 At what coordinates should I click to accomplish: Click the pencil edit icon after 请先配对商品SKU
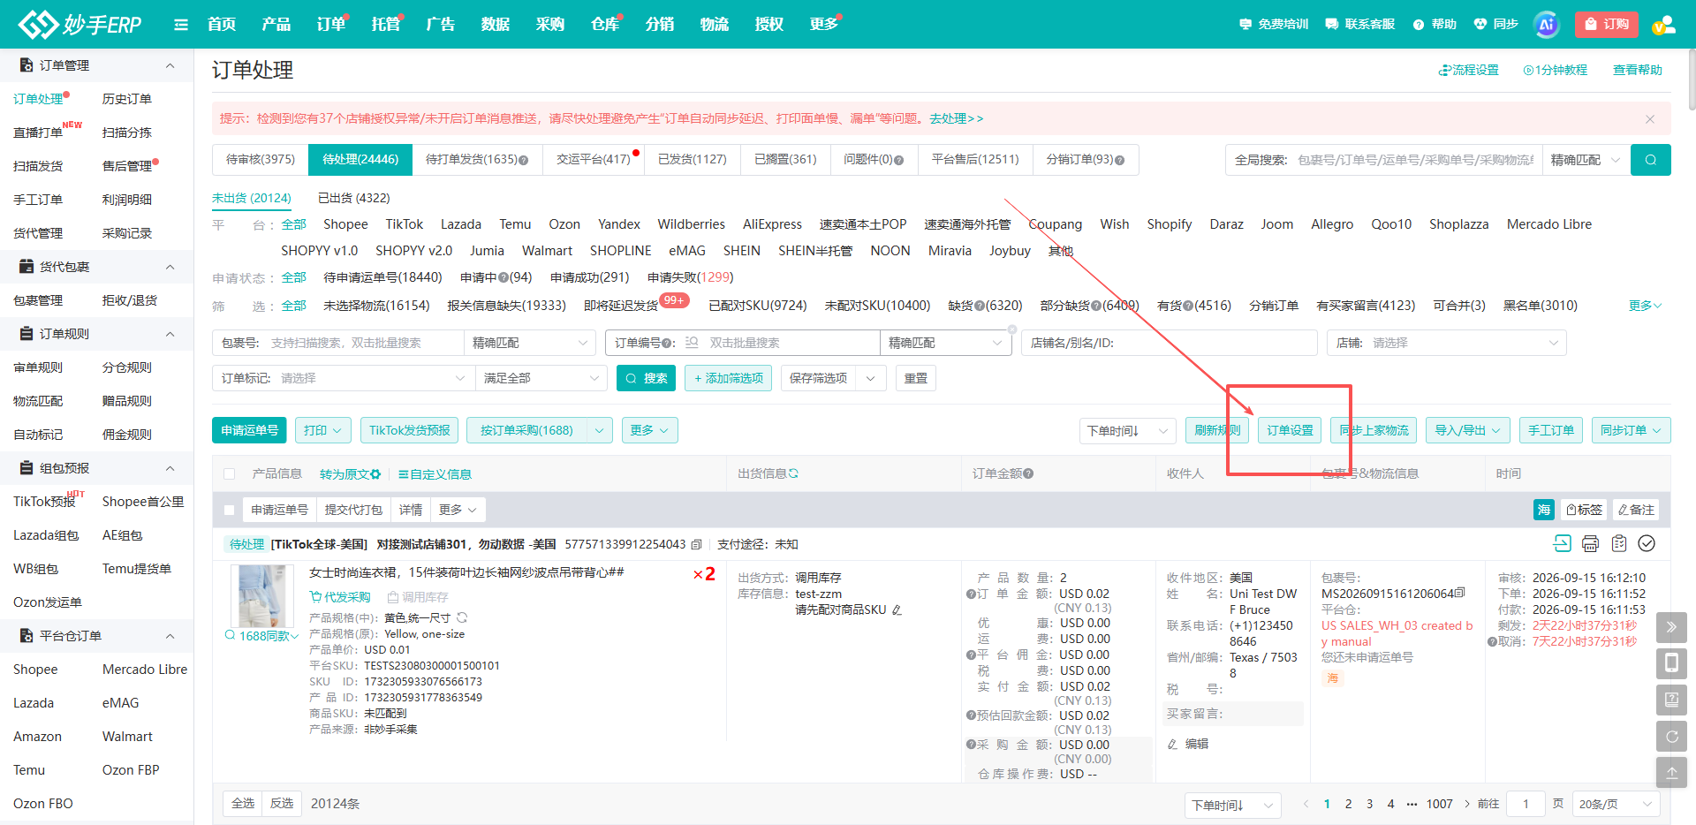tap(897, 609)
